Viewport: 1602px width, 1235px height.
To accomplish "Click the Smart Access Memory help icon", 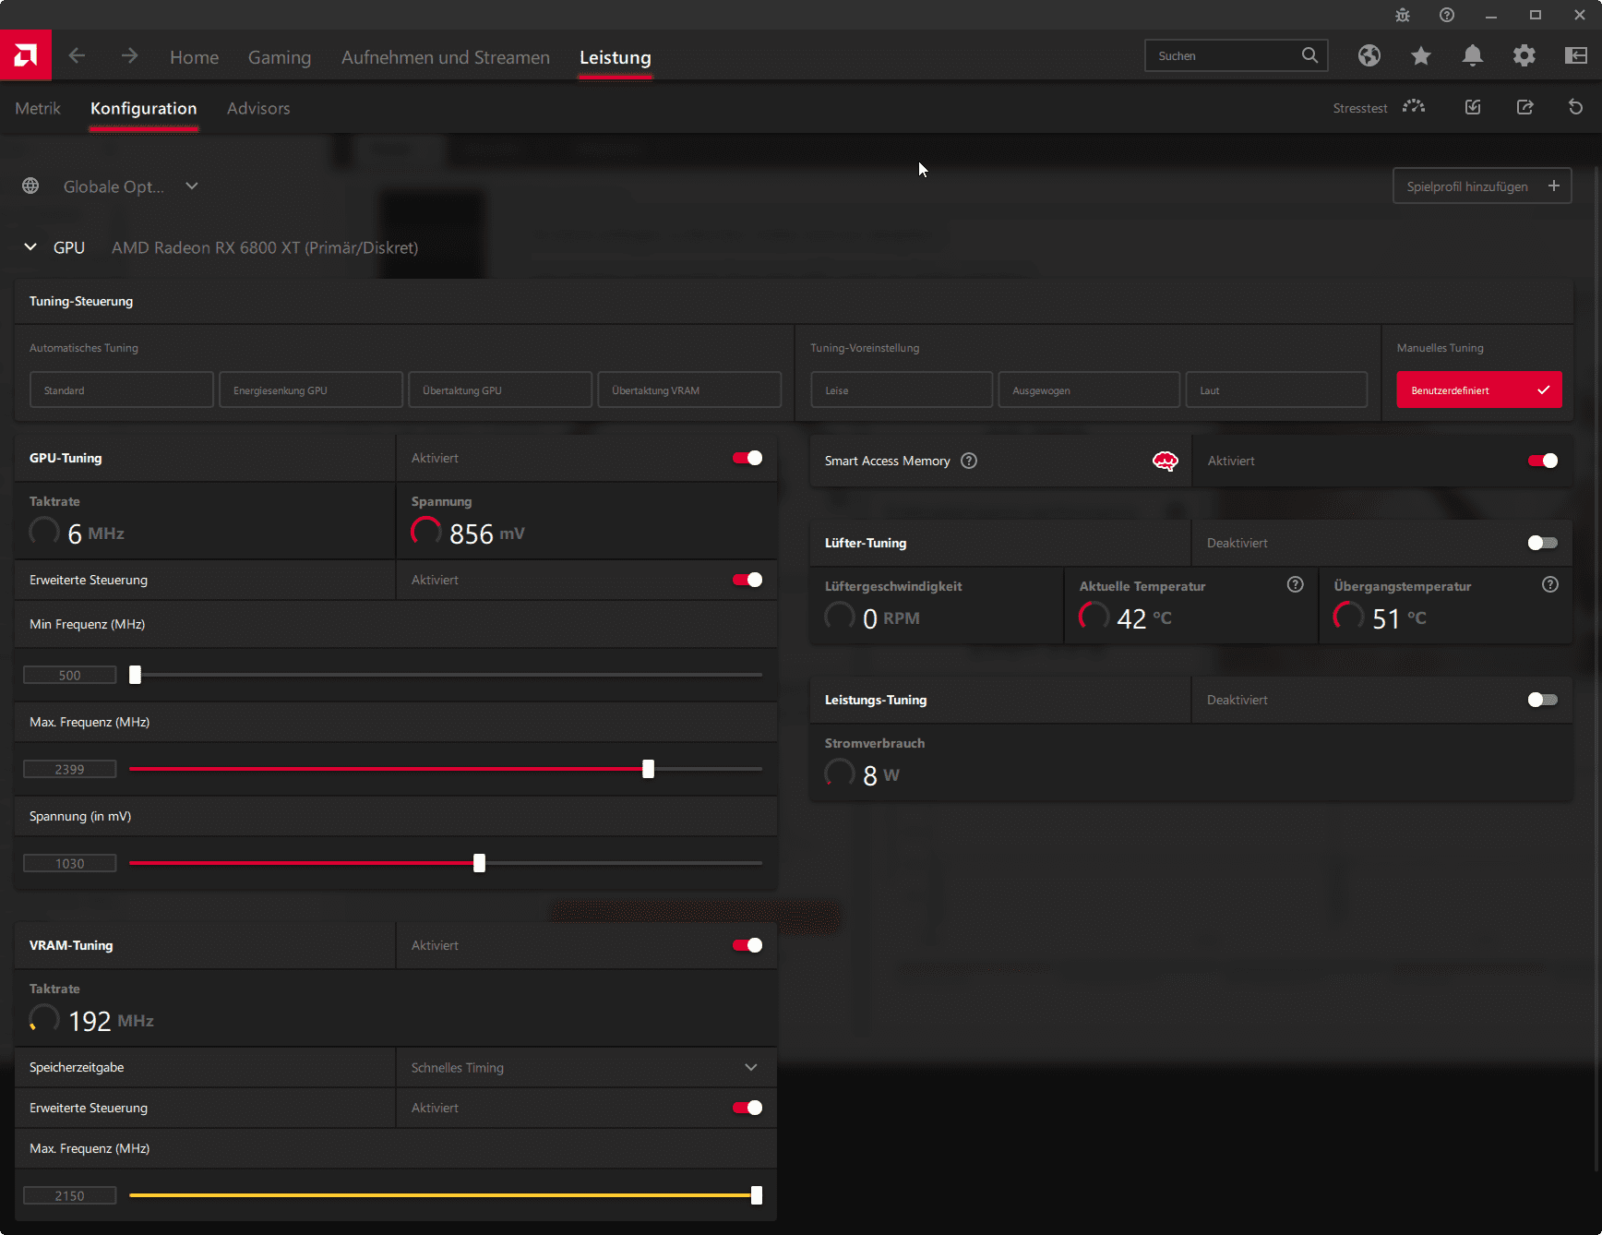I will point(969,461).
